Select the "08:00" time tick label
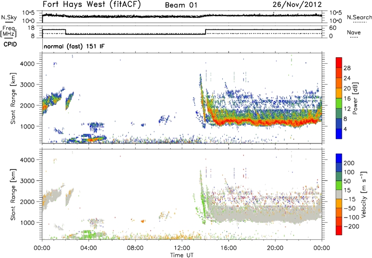 tap(135, 248)
